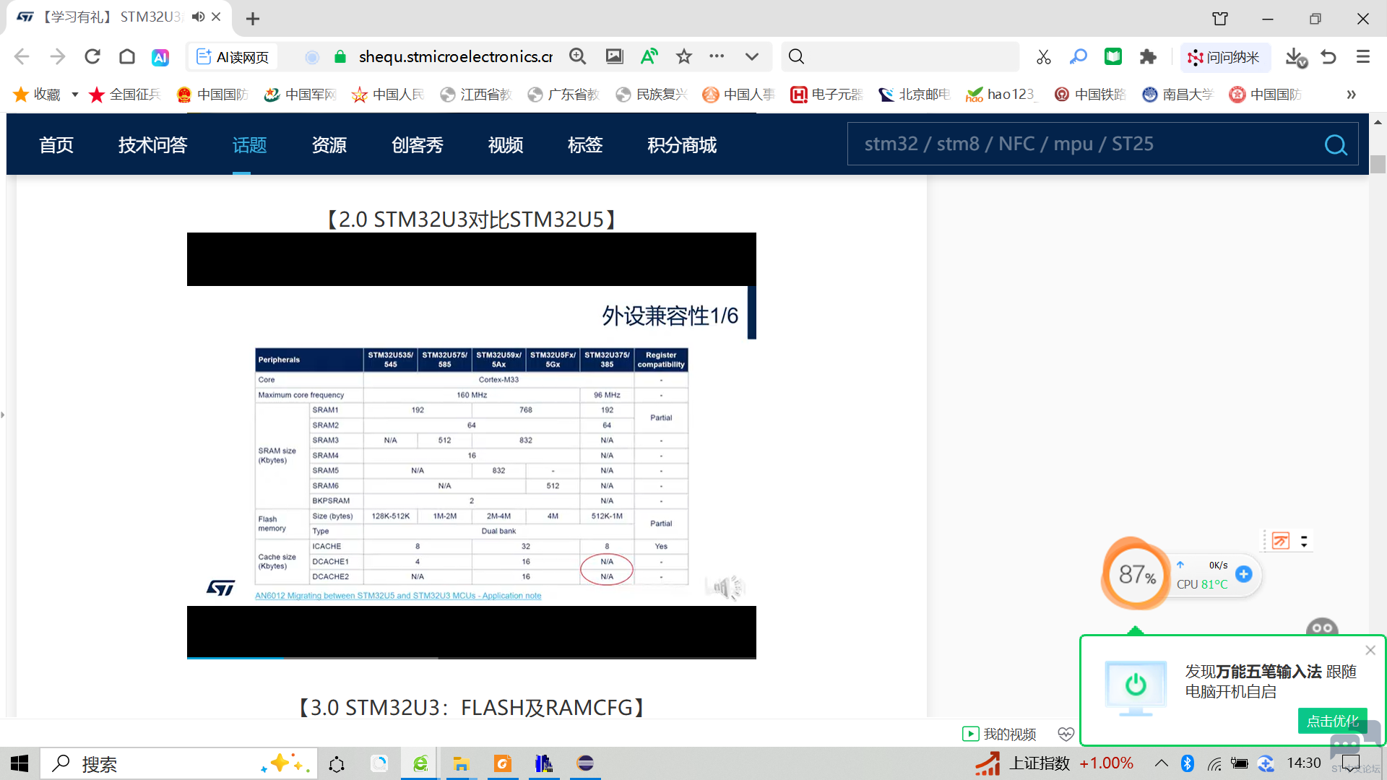Click the video progress bar
The image size is (1387, 780).
(x=471, y=657)
